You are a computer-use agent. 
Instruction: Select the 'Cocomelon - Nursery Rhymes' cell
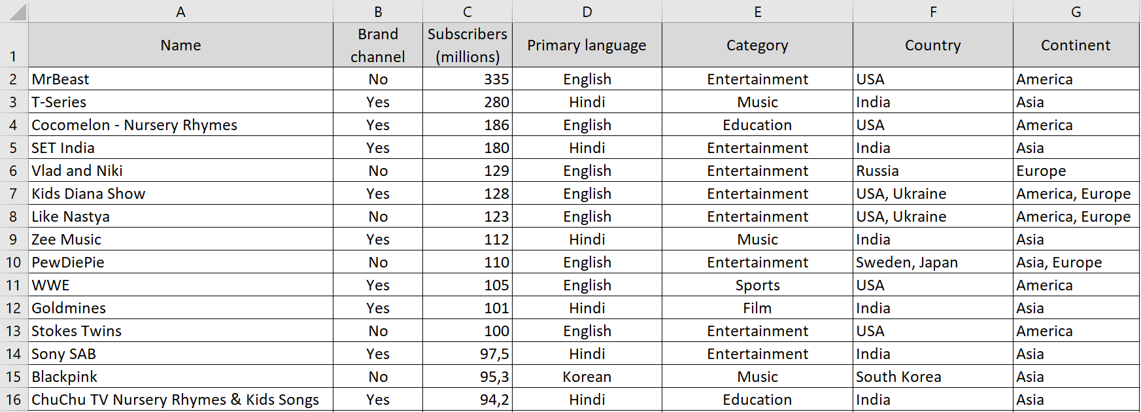coord(180,125)
